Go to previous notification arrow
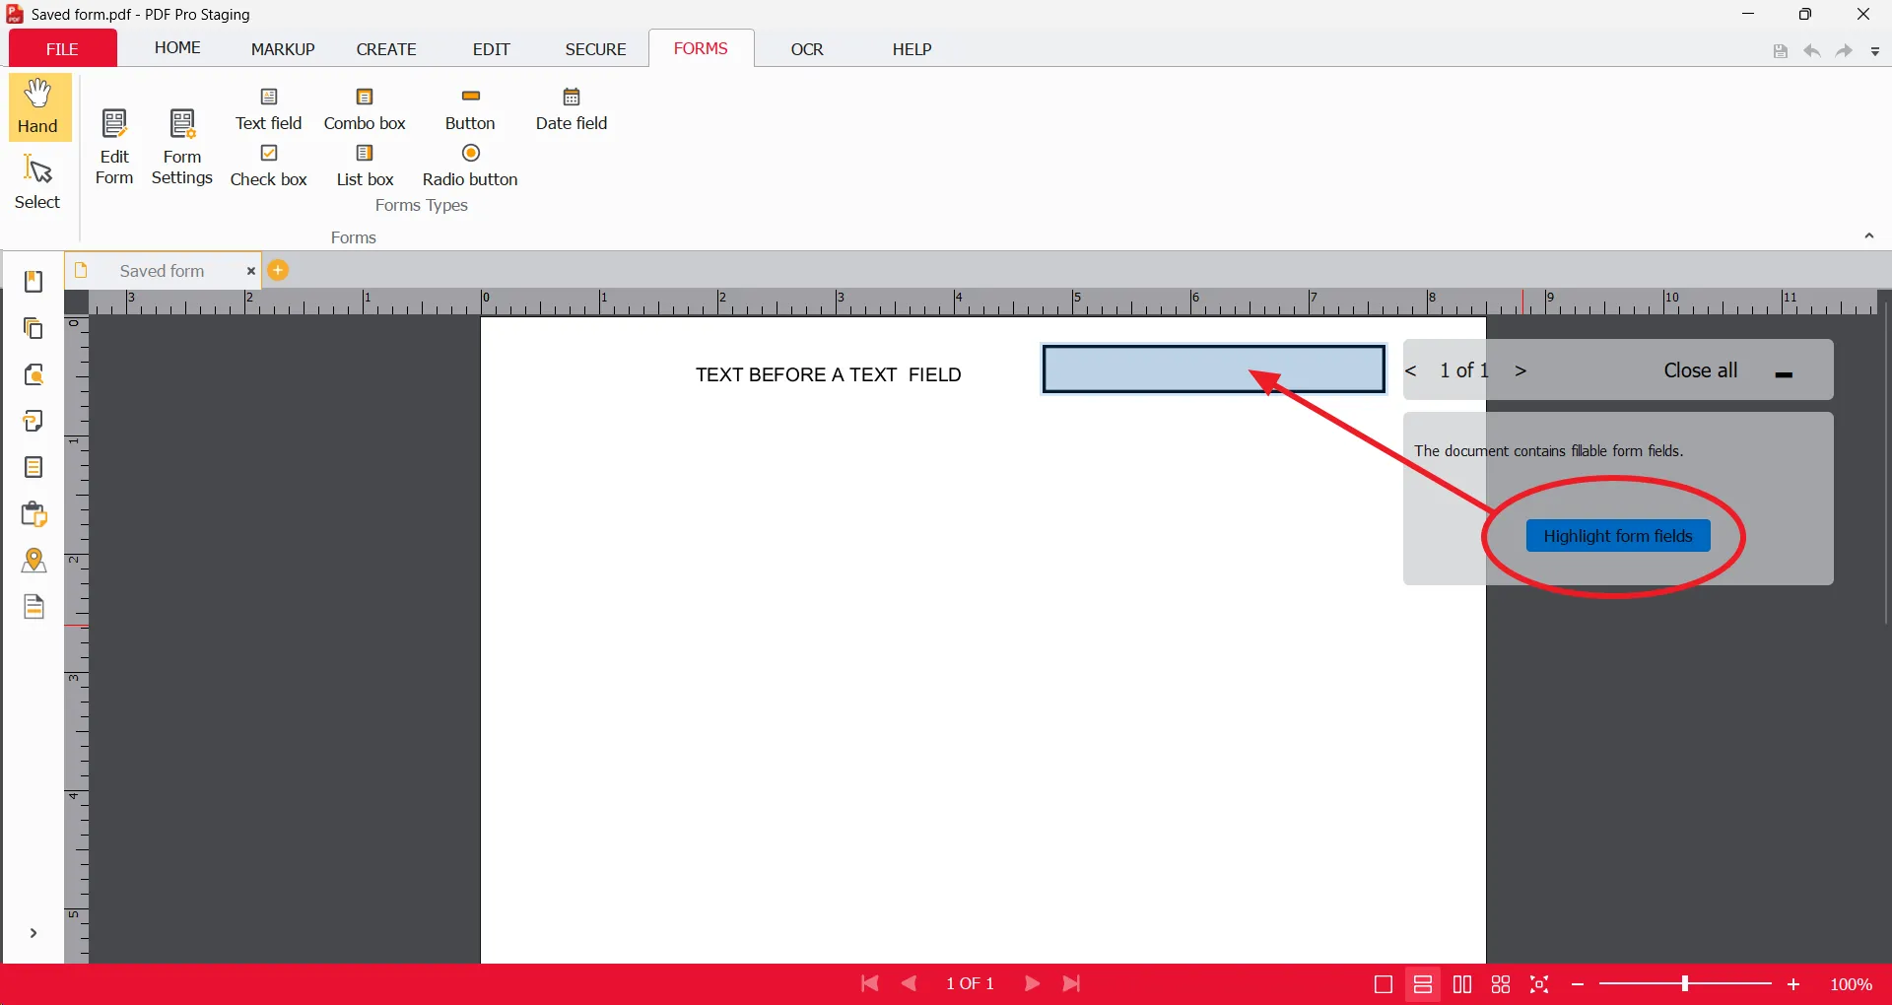 [1411, 371]
